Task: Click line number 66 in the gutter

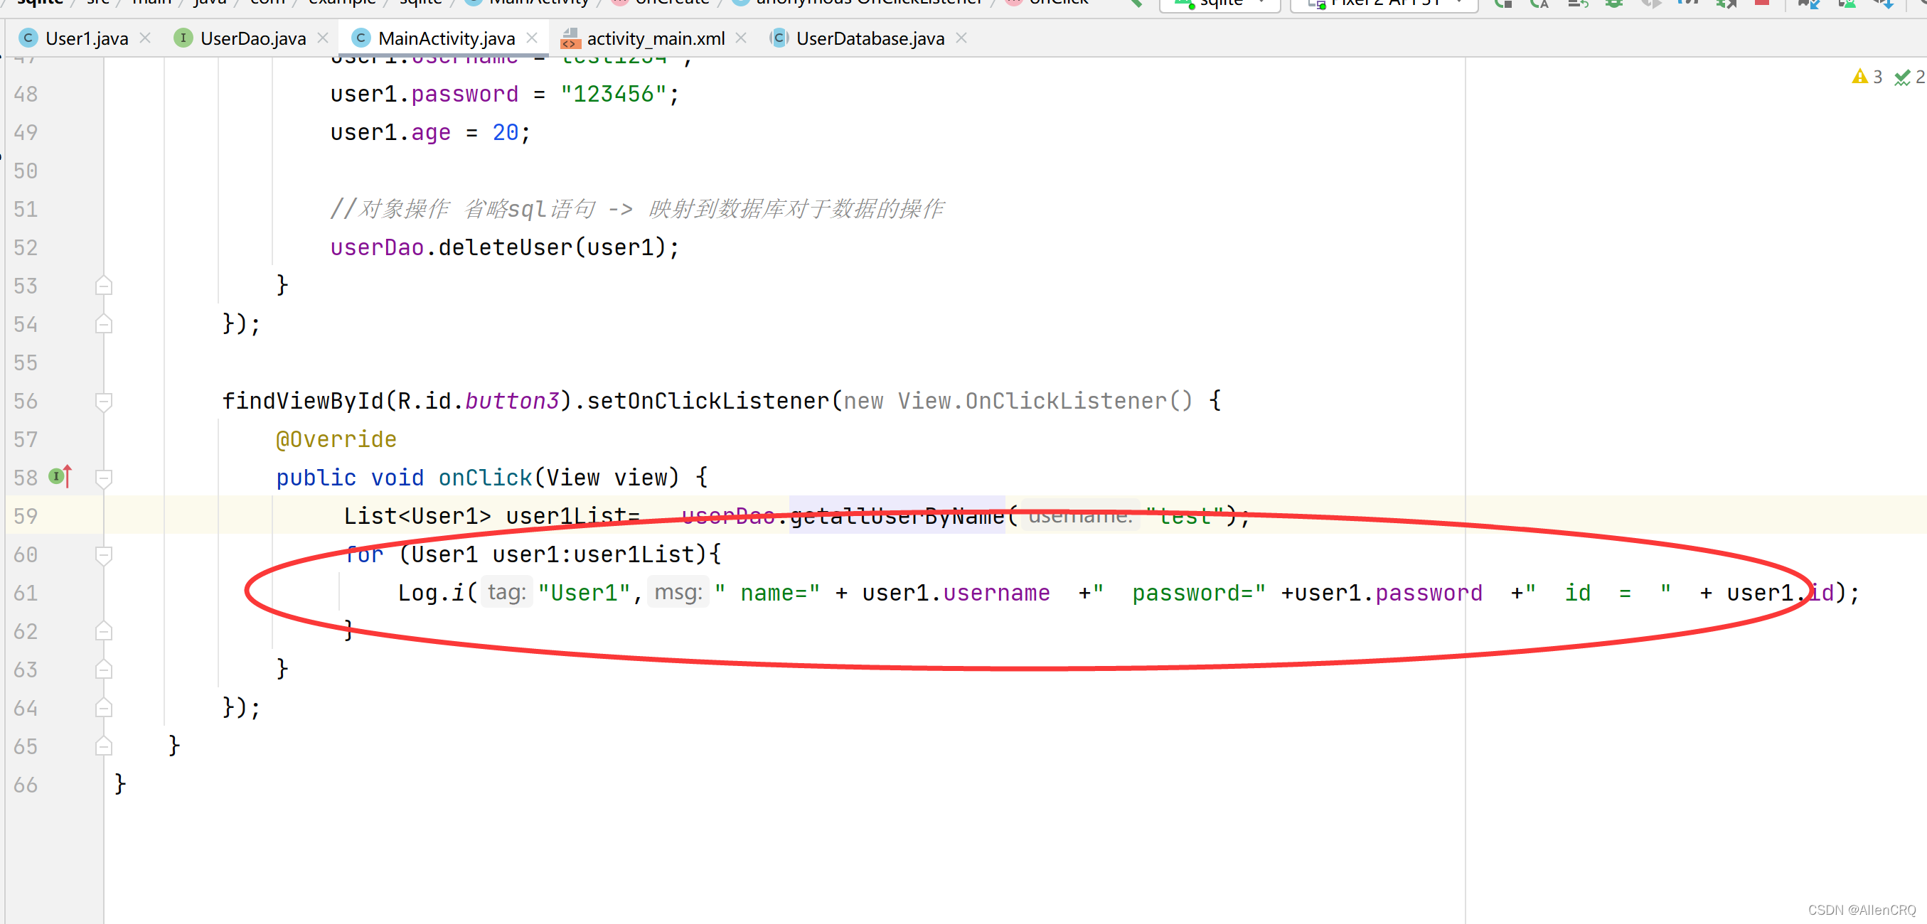Action: click(26, 785)
